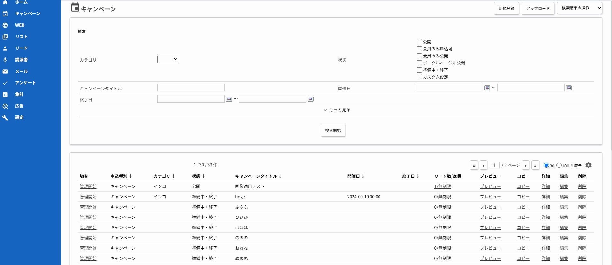Go to previous page with ‹ button
This screenshot has width=612, height=265.
tap(483, 165)
